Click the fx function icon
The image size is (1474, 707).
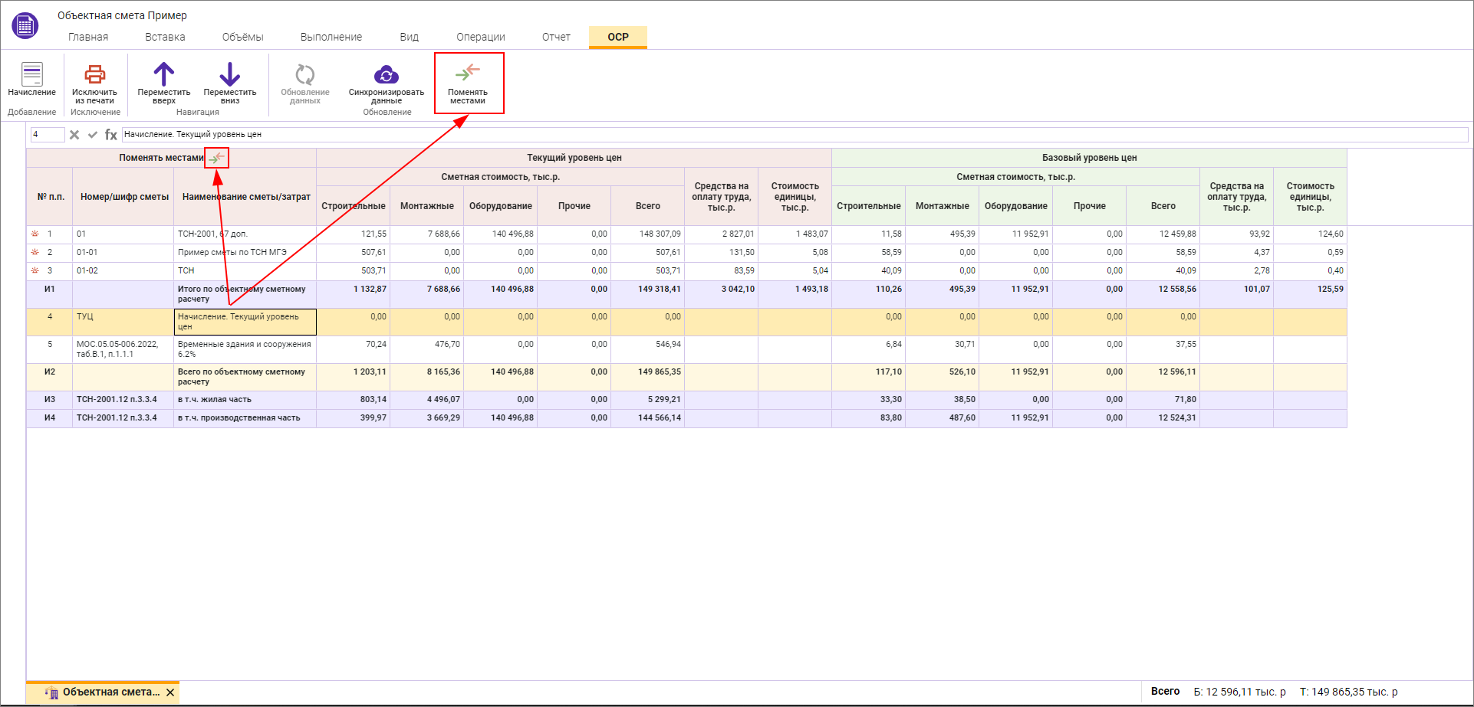tap(111, 135)
